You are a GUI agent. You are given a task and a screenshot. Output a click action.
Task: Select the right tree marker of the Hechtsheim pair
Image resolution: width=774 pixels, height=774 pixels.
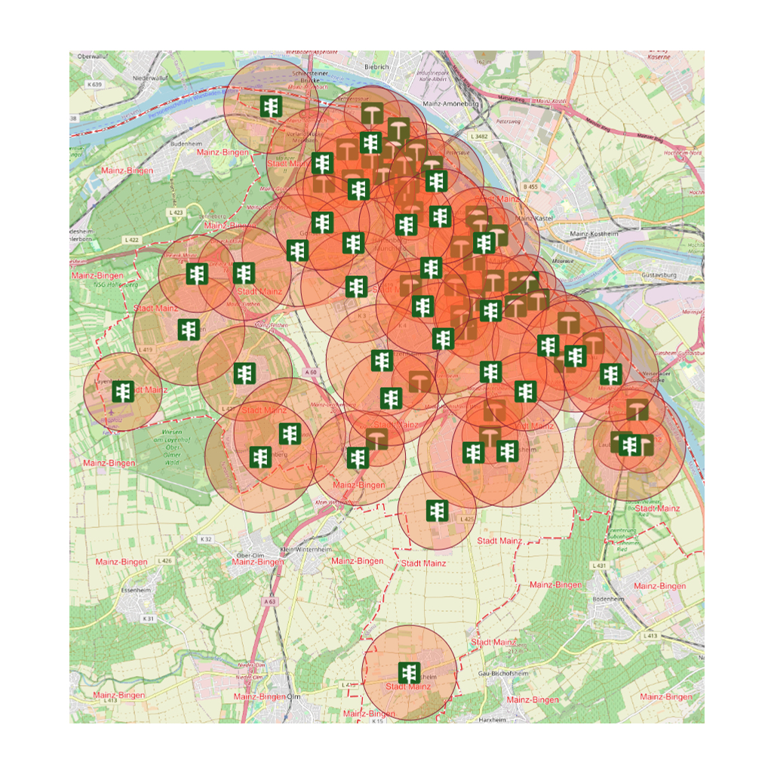(508, 451)
